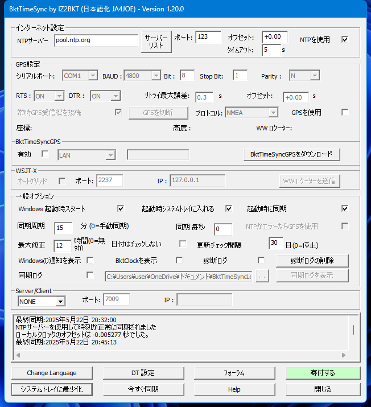This screenshot has width=371, height=407.
Task: Click the 更新チェック間隔 30 field
Action: [x=276, y=243]
